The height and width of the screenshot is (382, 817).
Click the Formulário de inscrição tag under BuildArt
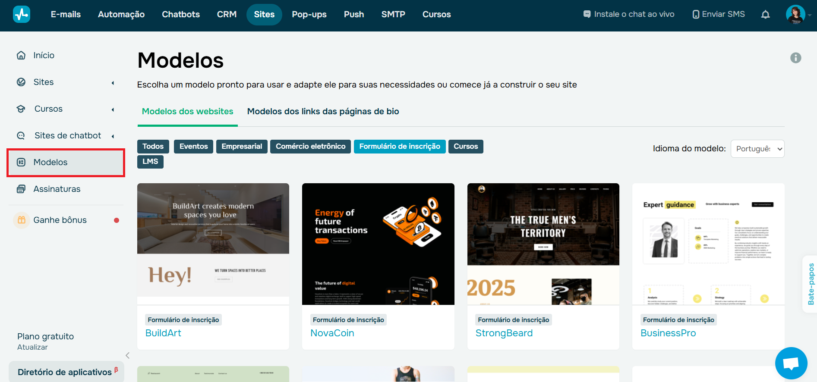click(183, 320)
